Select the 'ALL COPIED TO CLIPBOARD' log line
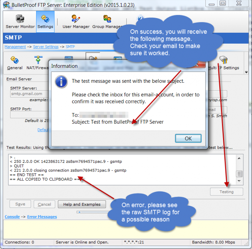This screenshot has width=252, height=249. coord(45,179)
